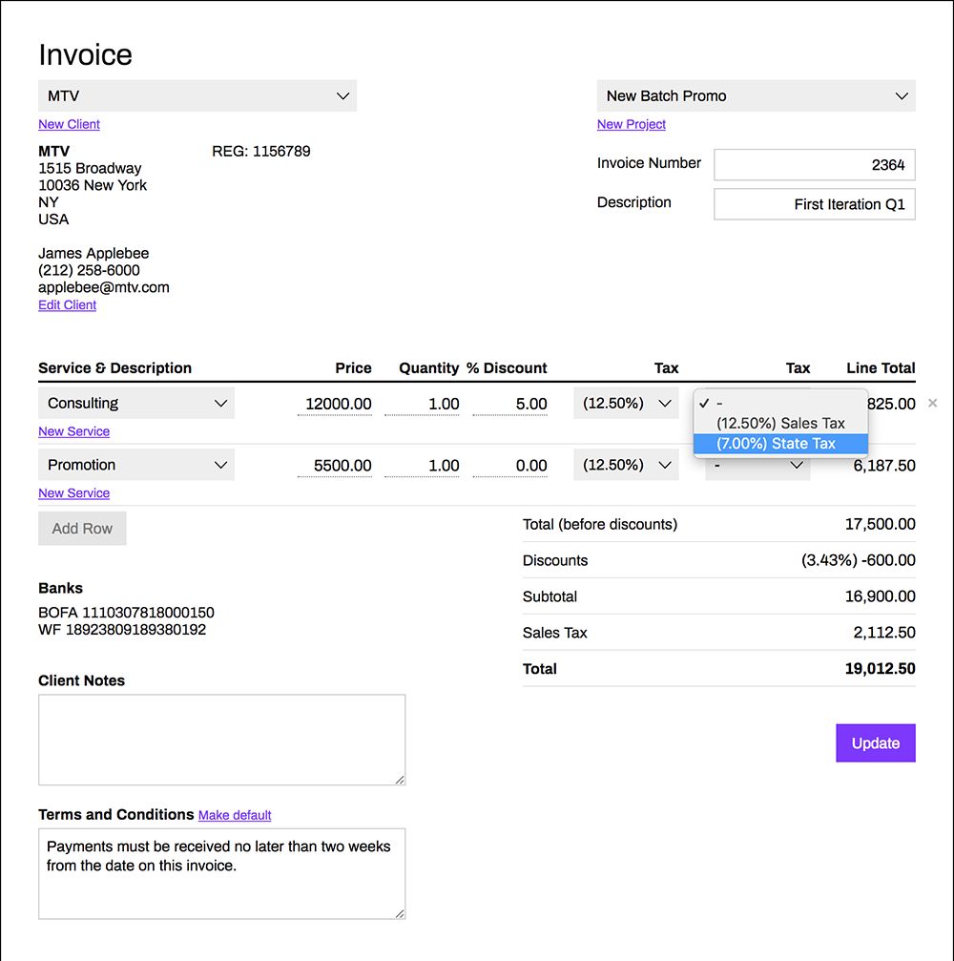Open the client selector showing MTV
This screenshot has height=961, width=954.
(x=197, y=95)
